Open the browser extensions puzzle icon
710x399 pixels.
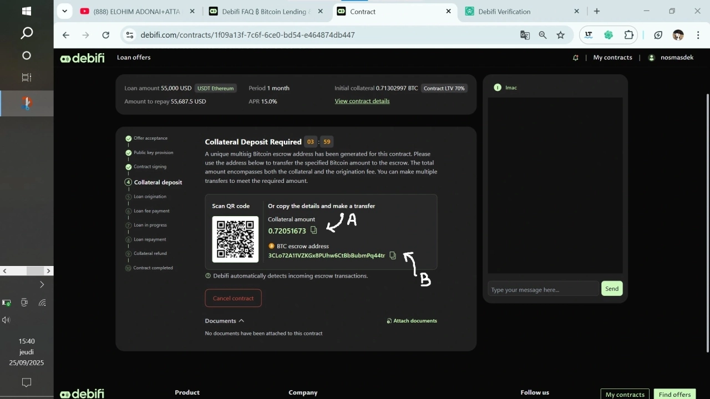[x=628, y=35]
